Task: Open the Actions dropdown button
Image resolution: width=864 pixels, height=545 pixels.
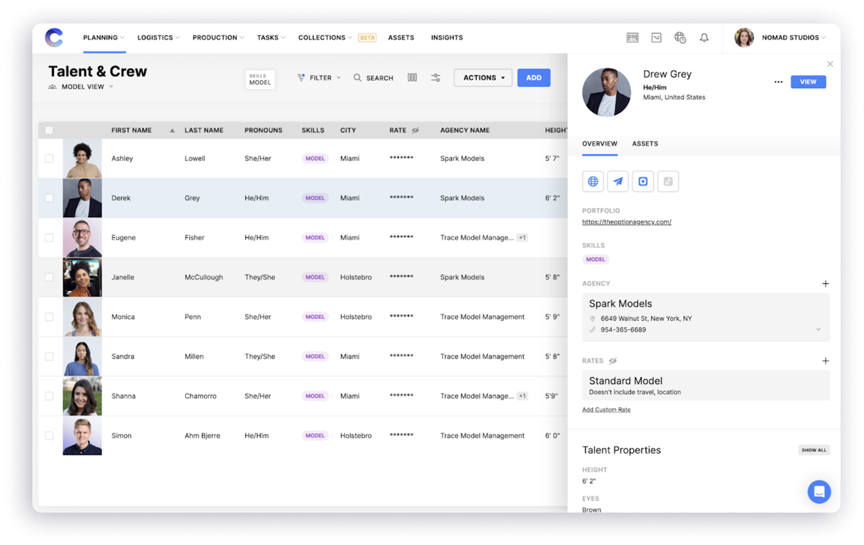Action: (x=483, y=78)
